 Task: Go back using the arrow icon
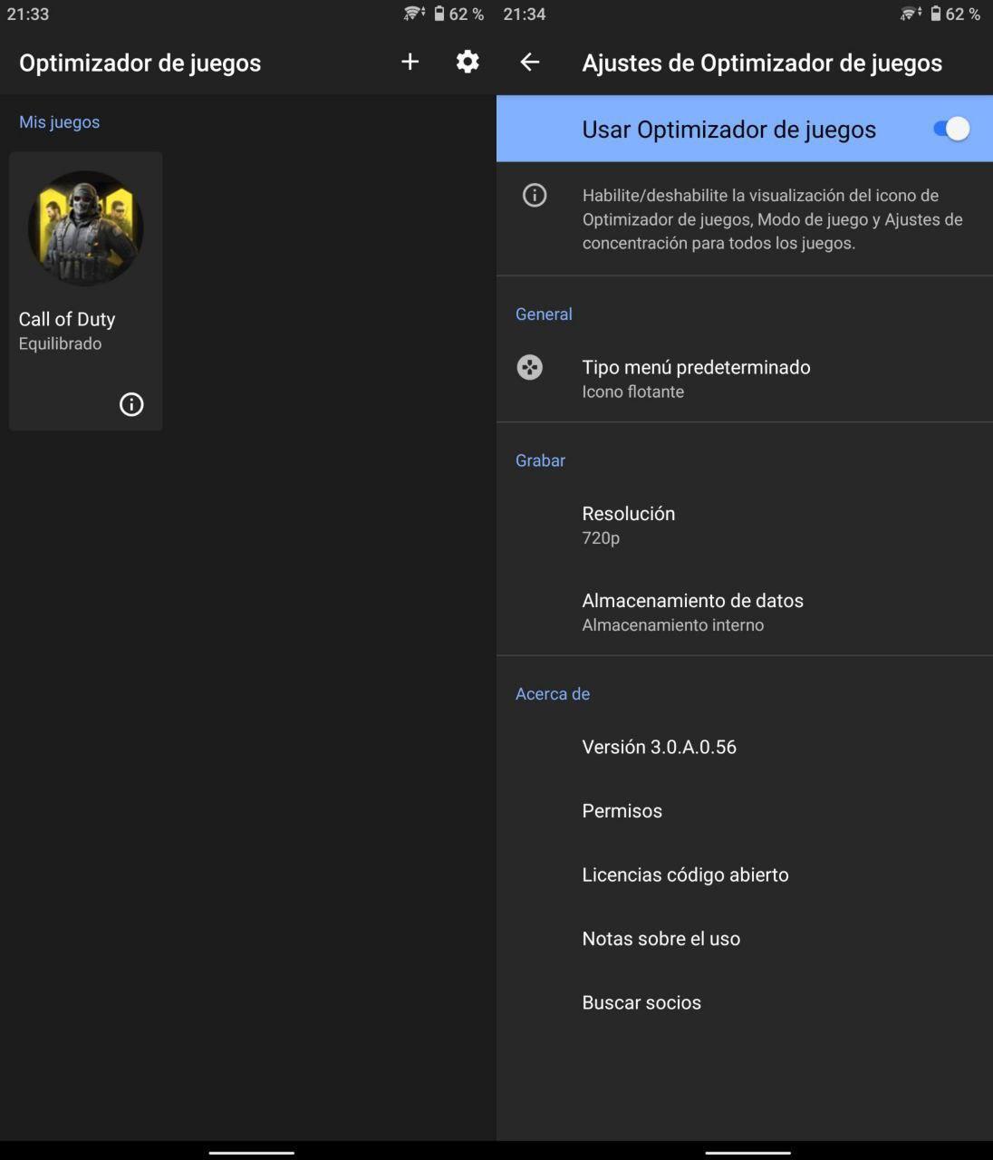(x=530, y=62)
